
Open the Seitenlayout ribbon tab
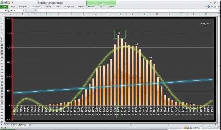click(35, 7)
